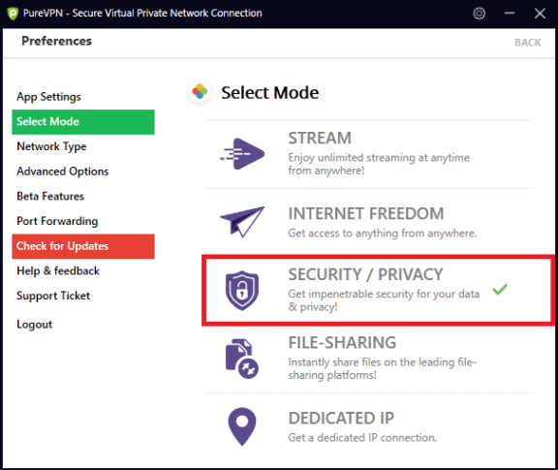Click BACK to leave Preferences
558x470 pixels.
527,43
